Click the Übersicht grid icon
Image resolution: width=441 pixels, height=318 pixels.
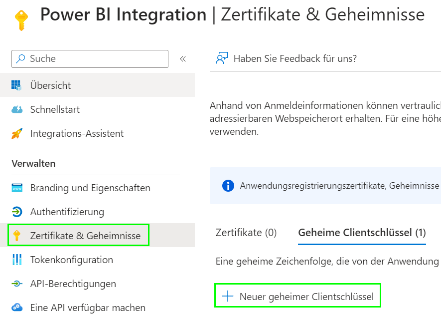[17, 85]
